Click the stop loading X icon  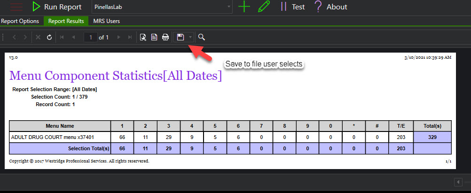click(38, 37)
